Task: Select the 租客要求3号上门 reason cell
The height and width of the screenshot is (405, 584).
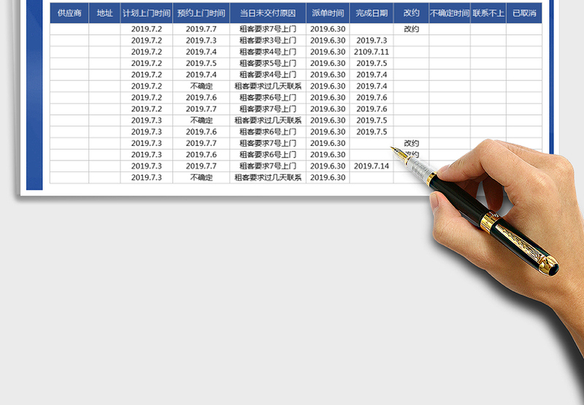Action: click(267, 41)
